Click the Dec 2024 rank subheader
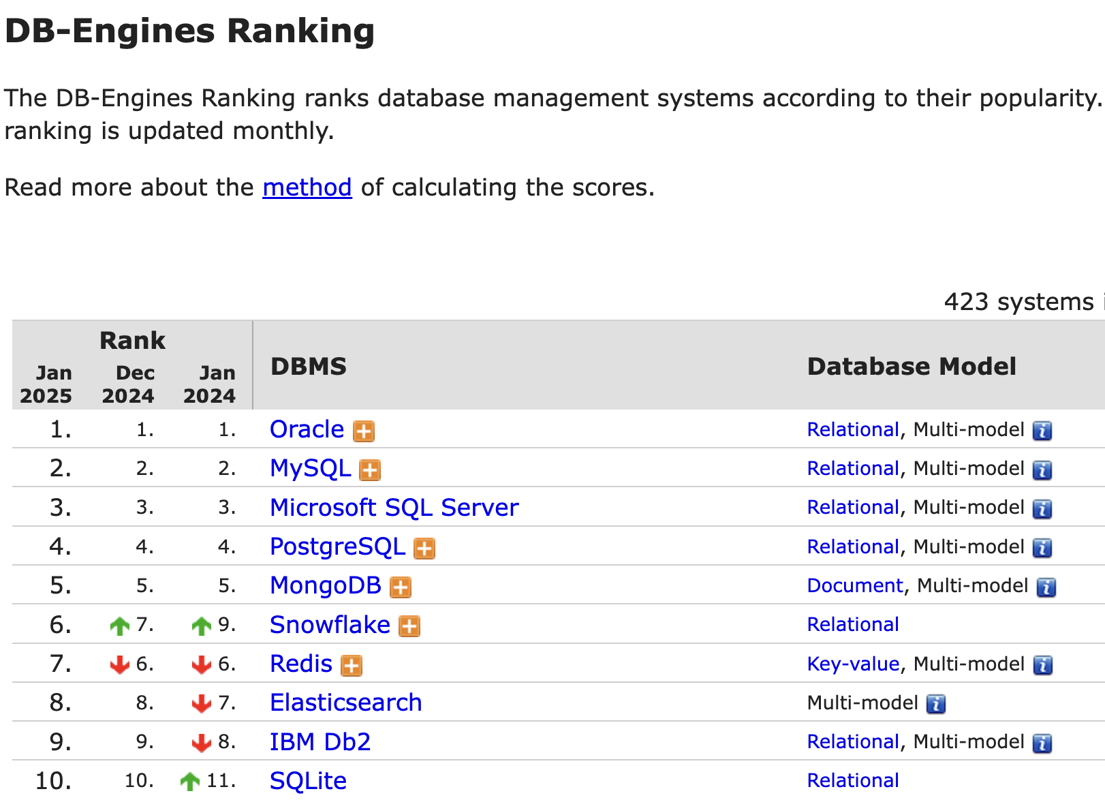1105x800 pixels. pyautogui.click(x=128, y=384)
